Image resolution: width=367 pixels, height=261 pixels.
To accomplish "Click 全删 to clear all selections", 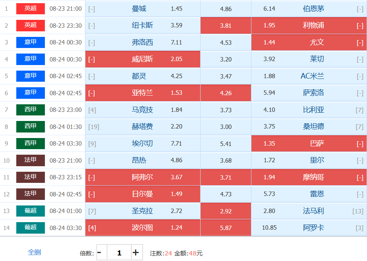I will pos(35,252).
